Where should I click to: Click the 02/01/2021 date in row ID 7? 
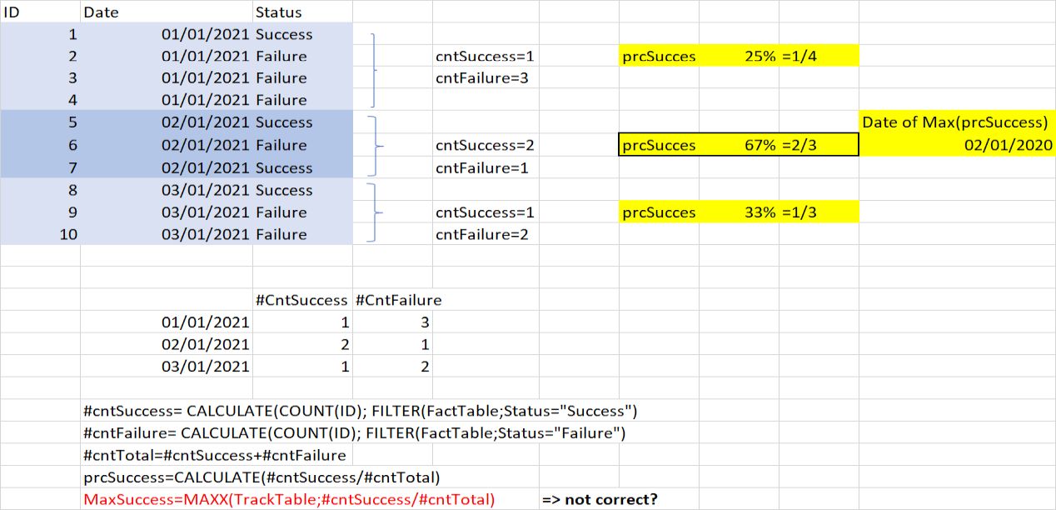pyautogui.click(x=167, y=167)
